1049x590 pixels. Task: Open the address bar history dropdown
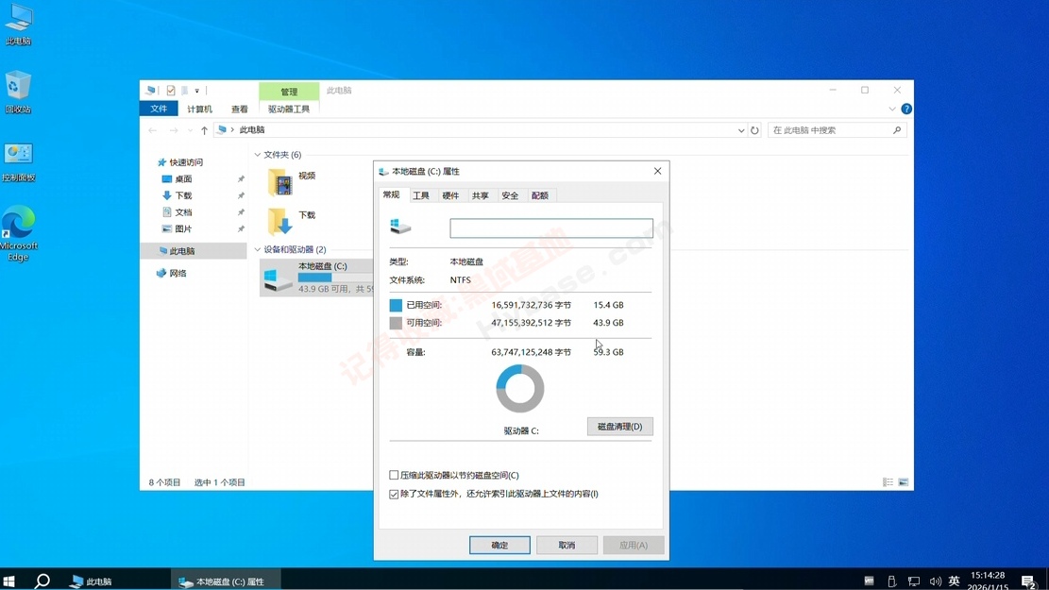click(740, 129)
